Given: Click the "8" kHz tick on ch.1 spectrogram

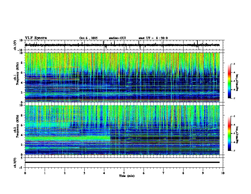Looking at the screenshot, I should pyautogui.click(x=22, y=63).
